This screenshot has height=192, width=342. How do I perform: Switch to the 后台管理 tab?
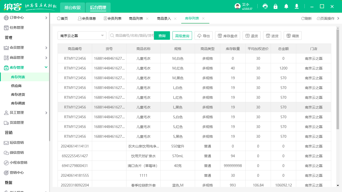click(98, 7)
